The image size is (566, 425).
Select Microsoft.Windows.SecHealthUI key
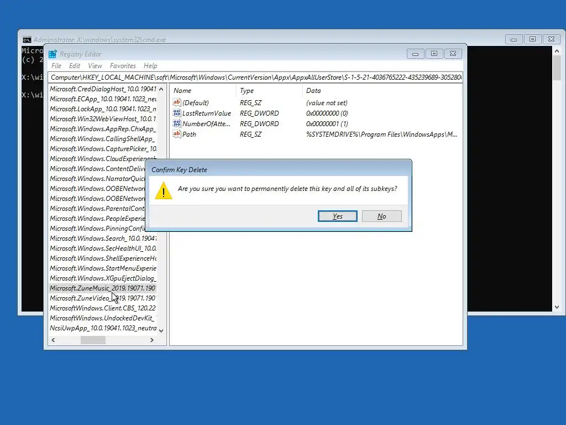coord(103,248)
